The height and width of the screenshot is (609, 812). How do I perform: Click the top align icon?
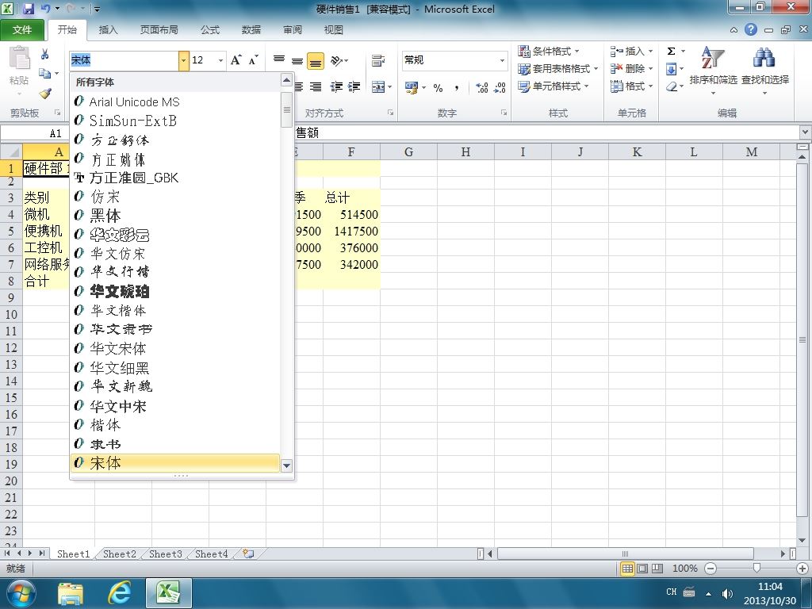(x=278, y=60)
